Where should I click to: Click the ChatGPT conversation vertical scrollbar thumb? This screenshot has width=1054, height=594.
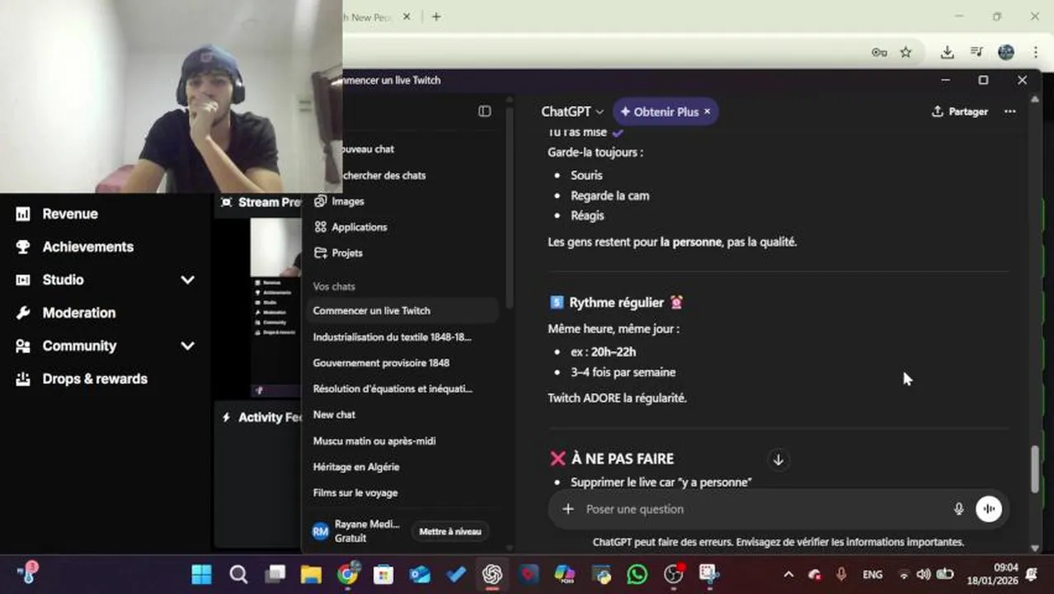pos(1035,469)
